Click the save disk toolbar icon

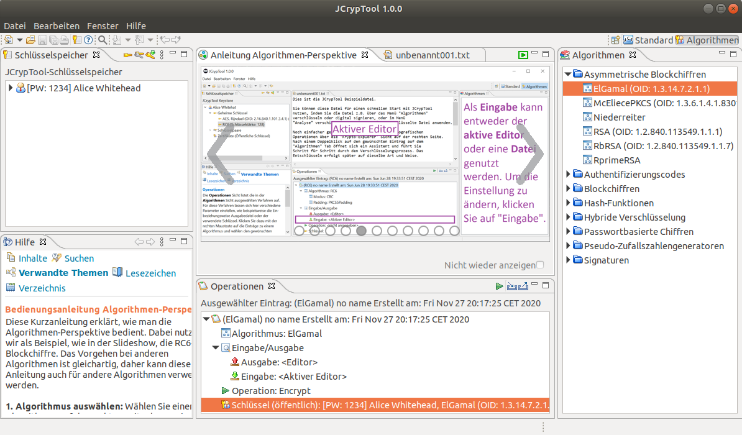pyautogui.click(x=42, y=40)
